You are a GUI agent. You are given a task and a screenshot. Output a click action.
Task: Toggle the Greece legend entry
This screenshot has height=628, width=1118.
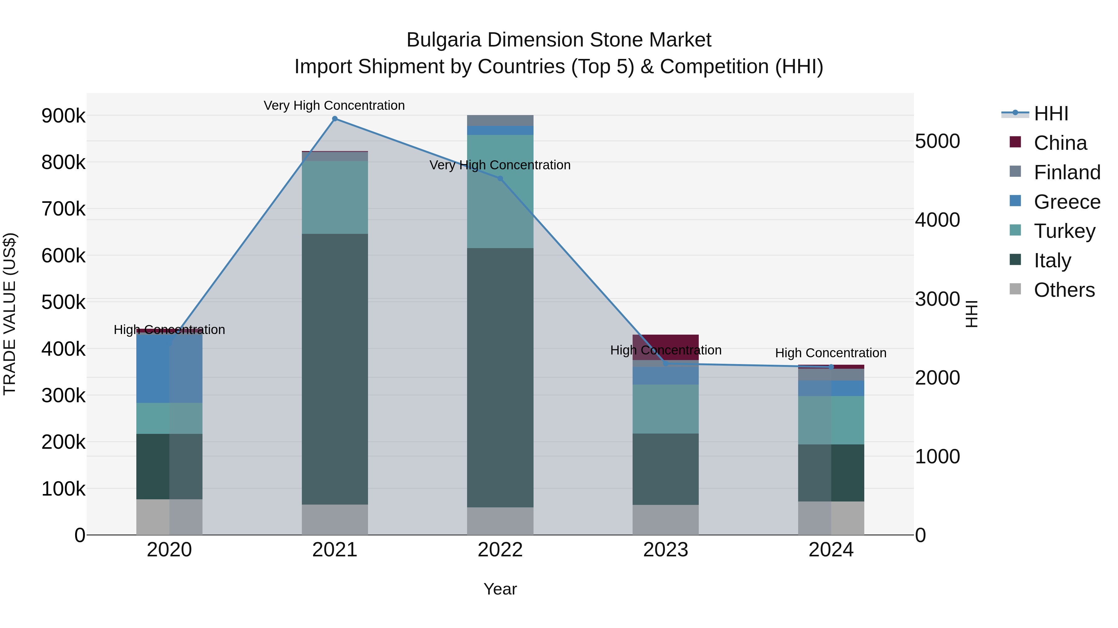tap(1055, 202)
